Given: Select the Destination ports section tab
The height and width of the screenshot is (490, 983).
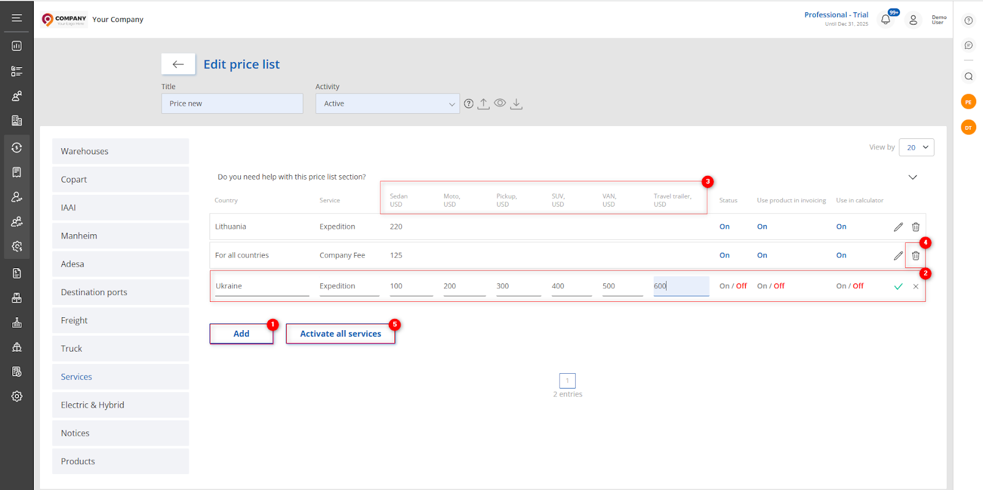Looking at the screenshot, I should coord(120,292).
